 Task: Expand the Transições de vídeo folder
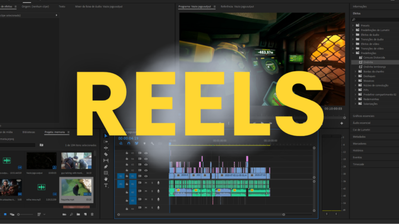(353, 48)
